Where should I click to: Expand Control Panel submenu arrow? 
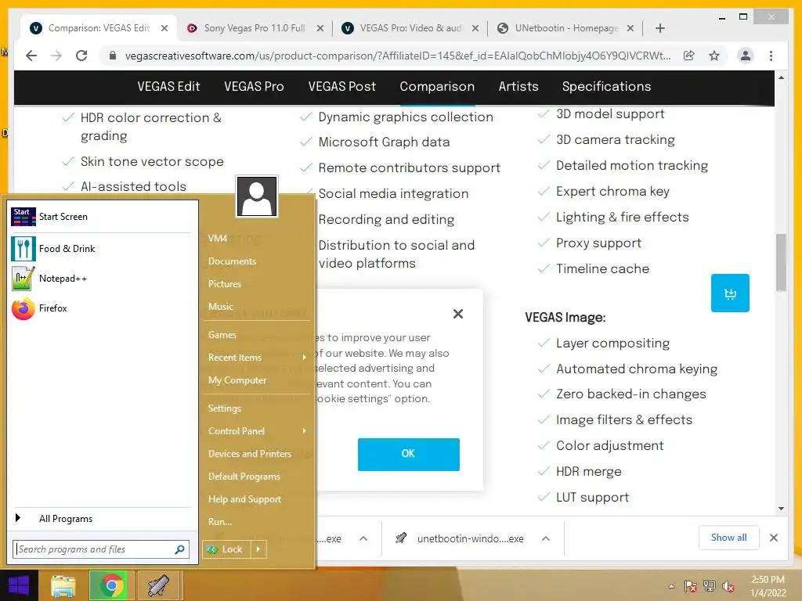305,431
